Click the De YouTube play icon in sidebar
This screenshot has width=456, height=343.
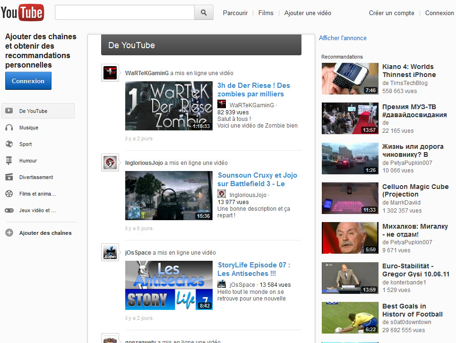coord(9,111)
